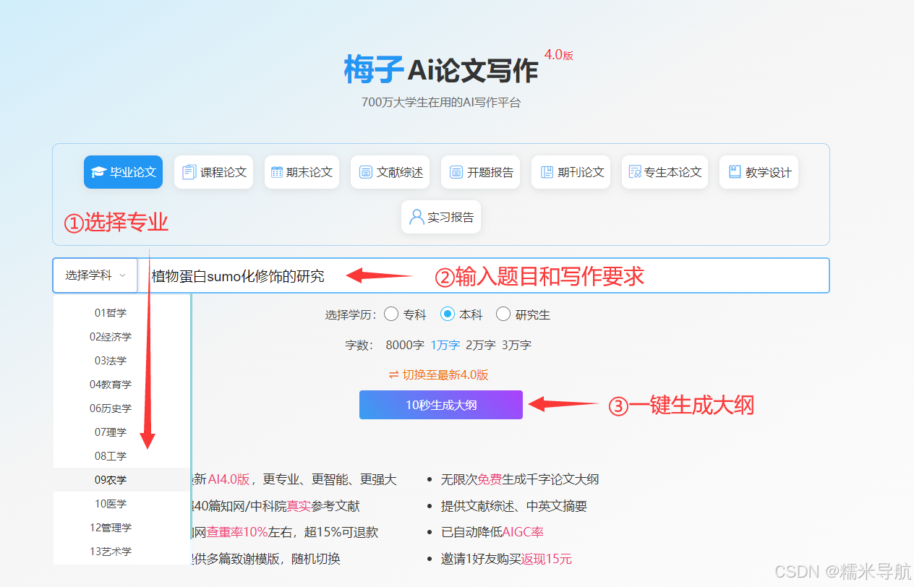
Task: Click the document icon beside 课程论文
Action: coord(189,172)
